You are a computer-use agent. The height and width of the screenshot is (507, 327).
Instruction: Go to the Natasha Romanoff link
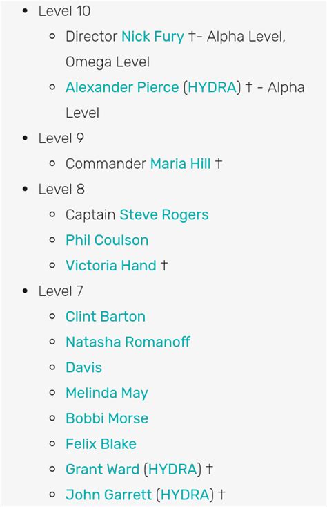pos(128,342)
